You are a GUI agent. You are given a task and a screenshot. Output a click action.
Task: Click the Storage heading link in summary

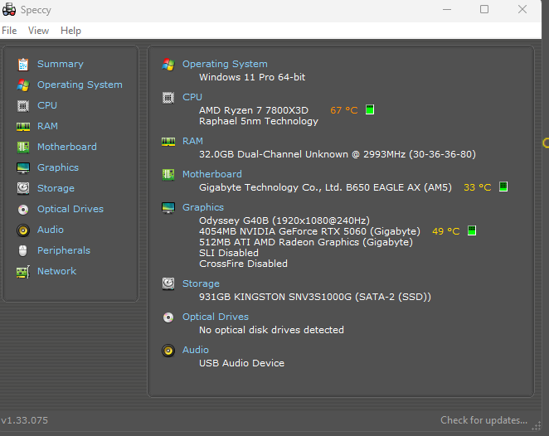point(201,283)
